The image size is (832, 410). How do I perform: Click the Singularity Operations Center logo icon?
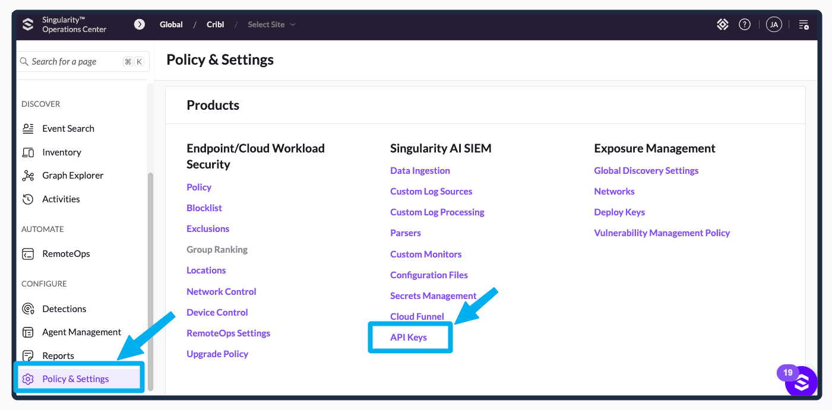pyautogui.click(x=28, y=24)
